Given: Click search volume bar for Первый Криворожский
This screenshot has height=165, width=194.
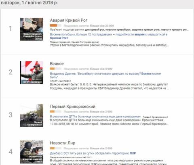Looking at the screenshot, I should [56, 111].
